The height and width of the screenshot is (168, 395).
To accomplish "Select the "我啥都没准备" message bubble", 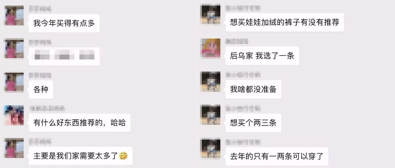I will (x=253, y=89).
